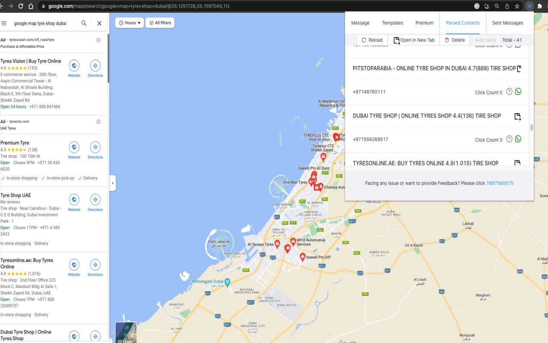Click the Google account icon in address bar
Screen dimensions: 548x343
(x=477, y=6)
